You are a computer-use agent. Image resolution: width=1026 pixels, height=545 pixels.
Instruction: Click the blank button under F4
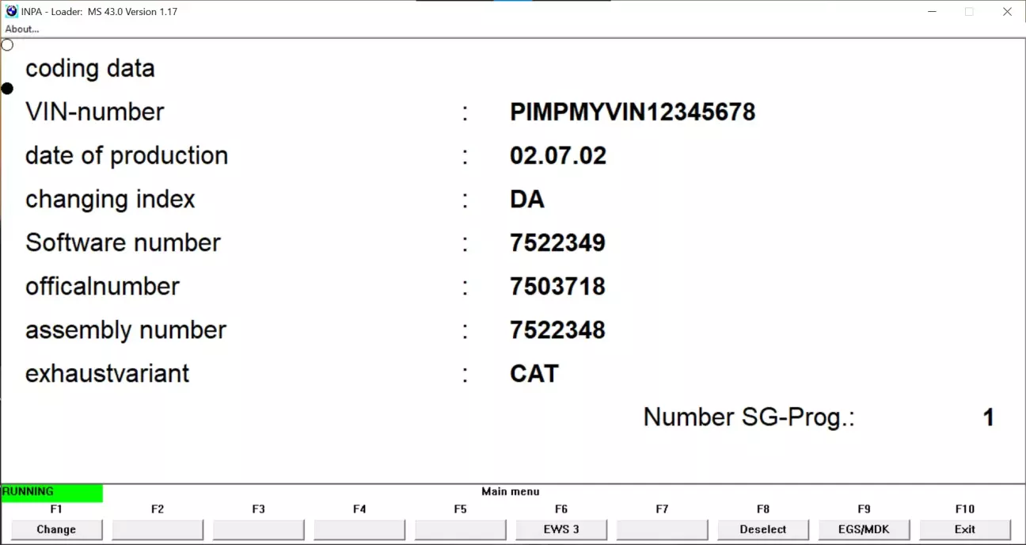click(359, 529)
